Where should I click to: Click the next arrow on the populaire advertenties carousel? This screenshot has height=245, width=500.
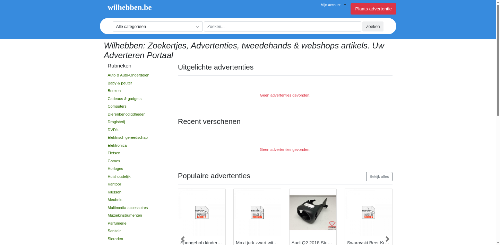[387, 239]
